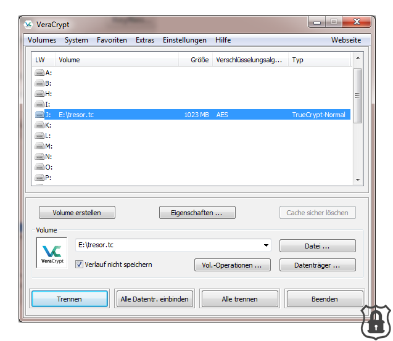The height and width of the screenshot is (341, 393).
Task: Click the scroll-down arrow of the drive list
Action: click(358, 179)
